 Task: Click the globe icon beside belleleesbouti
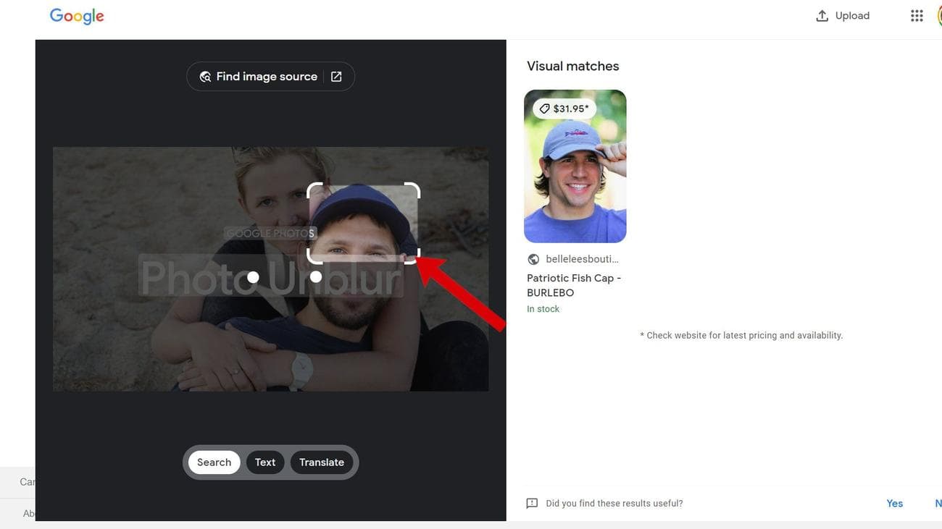[x=533, y=259]
